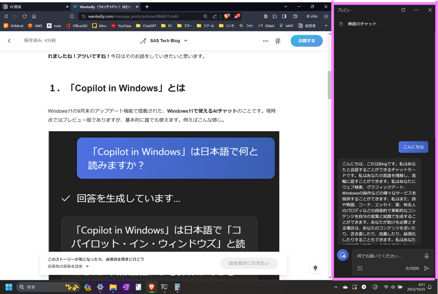Expand the ツクール bookmark folder

[x=205, y=26]
